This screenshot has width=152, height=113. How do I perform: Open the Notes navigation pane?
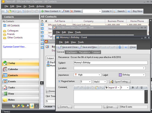(x=20, y=100)
